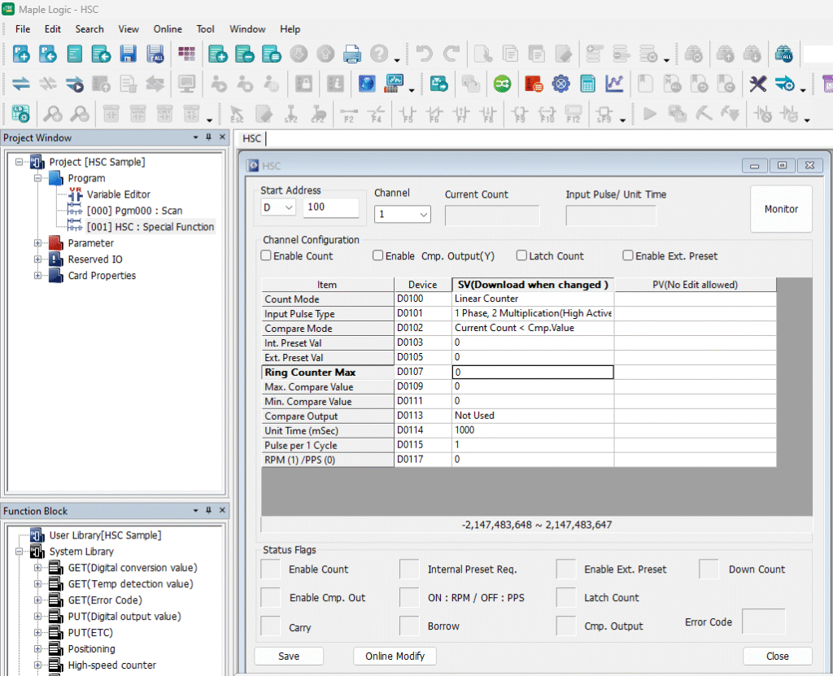Pin the Project Window panel
Image resolution: width=833 pixels, height=676 pixels.
[x=209, y=137]
